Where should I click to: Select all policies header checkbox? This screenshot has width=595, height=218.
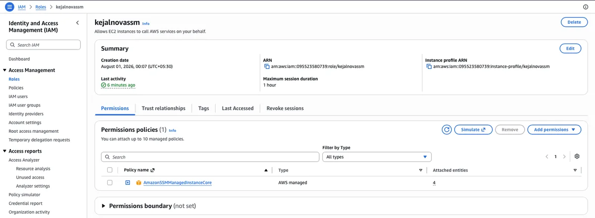click(x=110, y=170)
